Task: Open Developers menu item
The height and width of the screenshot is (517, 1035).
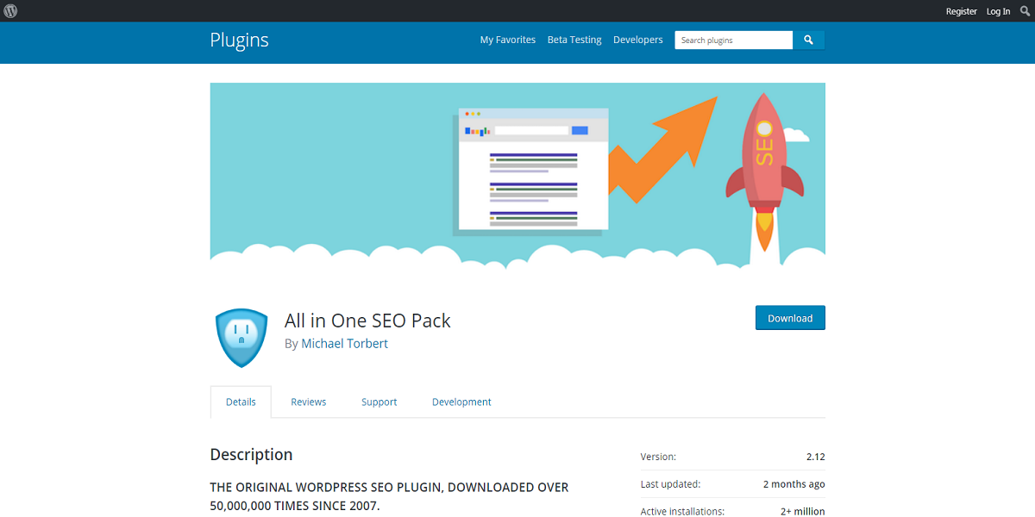Action: click(638, 40)
